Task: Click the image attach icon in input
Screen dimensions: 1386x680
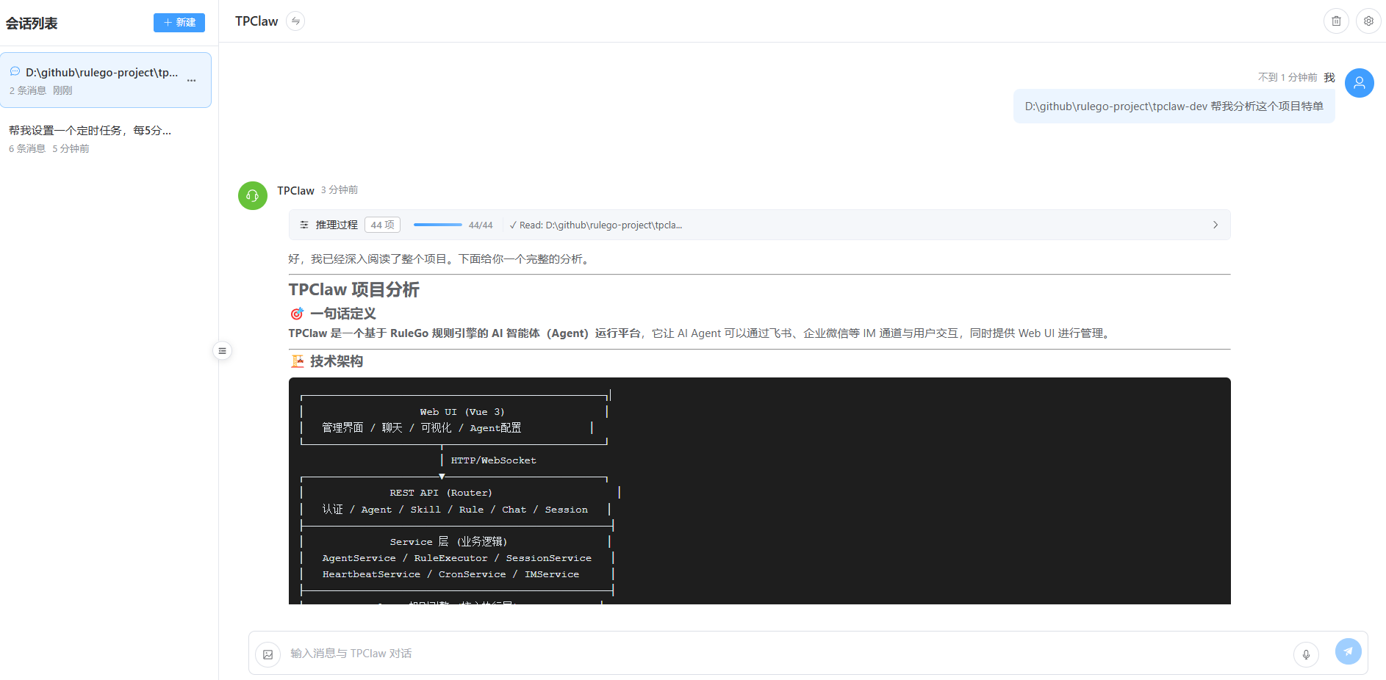Action: [268, 654]
